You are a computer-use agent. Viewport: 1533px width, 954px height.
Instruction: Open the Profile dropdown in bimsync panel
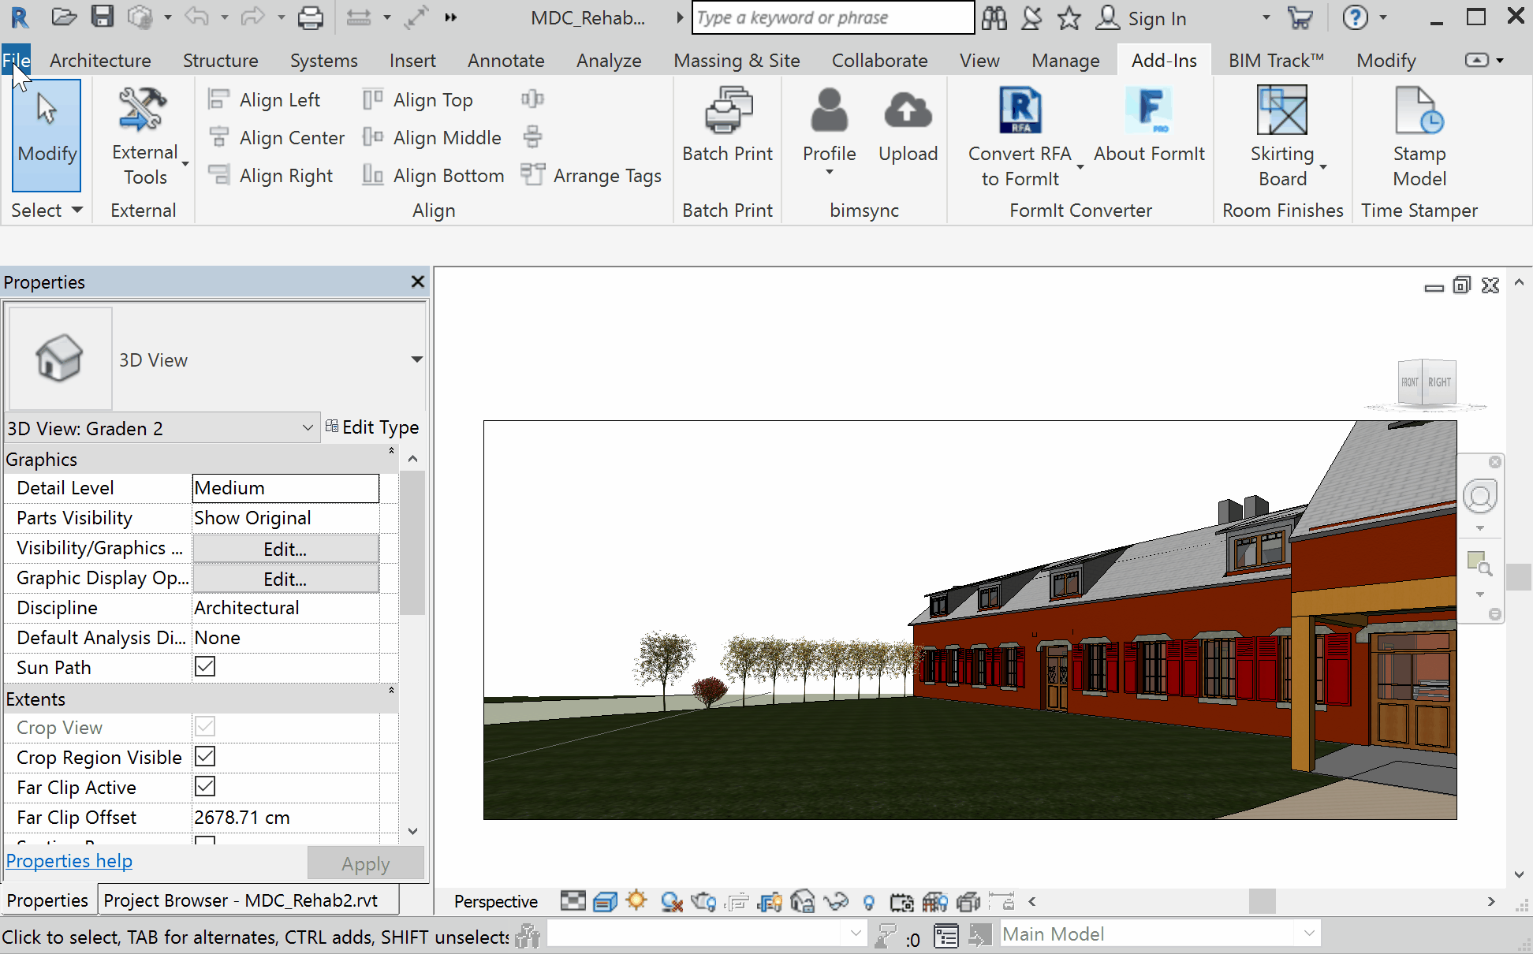point(829,172)
